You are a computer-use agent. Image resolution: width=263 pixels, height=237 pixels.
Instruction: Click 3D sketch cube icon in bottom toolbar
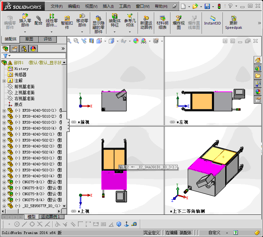coord(119,224)
